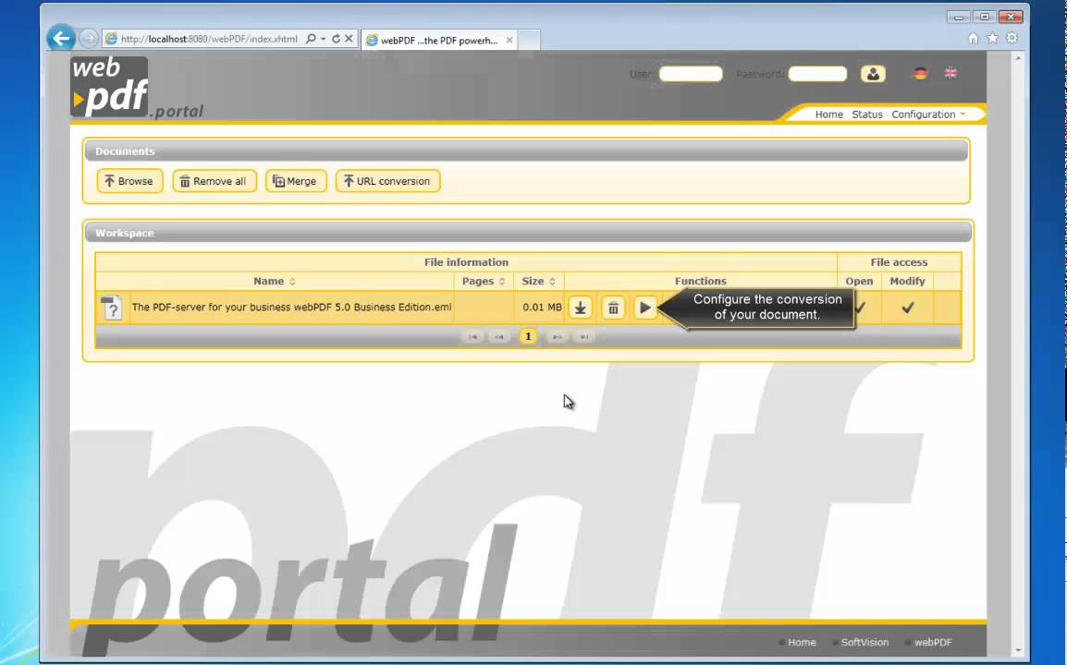Open the Home menu item

[x=828, y=115]
